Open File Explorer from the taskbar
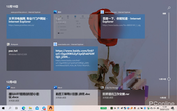Screen dimensions: 177x111 click(30, 108)
